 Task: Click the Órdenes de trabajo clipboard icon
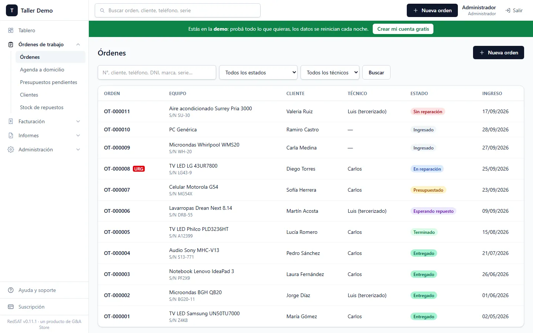pos(11,44)
